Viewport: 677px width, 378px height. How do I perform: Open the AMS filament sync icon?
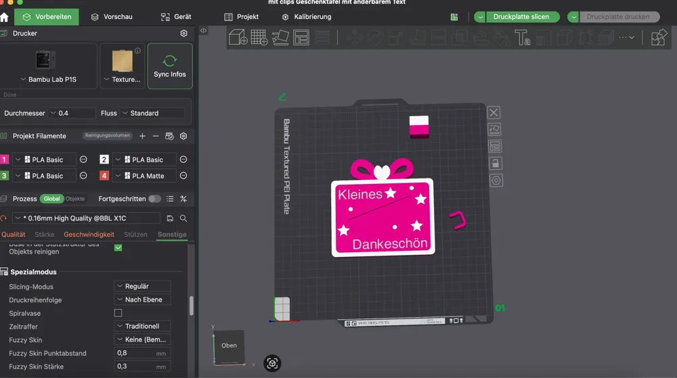tap(169, 136)
